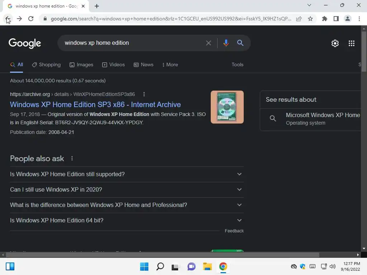Share this page using the share icon
The width and height of the screenshot is (367, 275).
click(299, 19)
